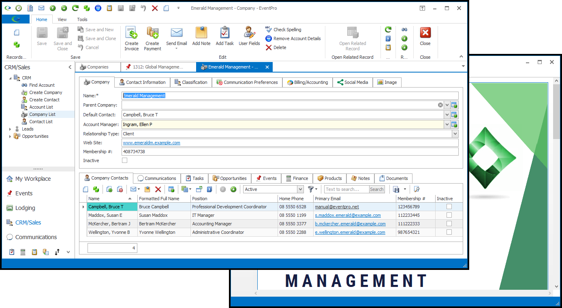562x308 pixels.
Task: Click the Text to search field
Action: point(347,189)
